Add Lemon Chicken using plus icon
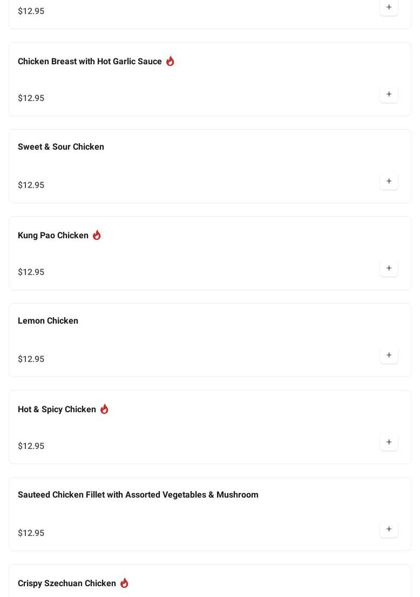 click(x=389, y=355)
